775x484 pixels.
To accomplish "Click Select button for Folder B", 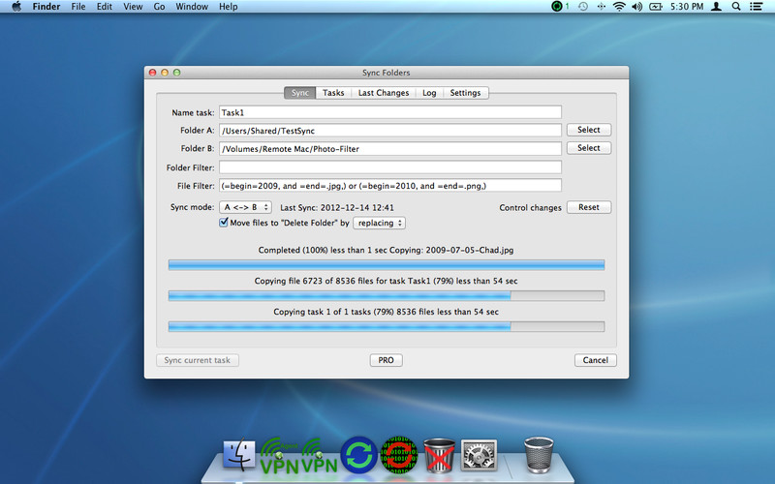I will [x=589, y=148].
